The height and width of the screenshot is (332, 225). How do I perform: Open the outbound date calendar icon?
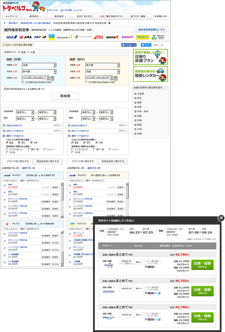[x=52, y=78]
